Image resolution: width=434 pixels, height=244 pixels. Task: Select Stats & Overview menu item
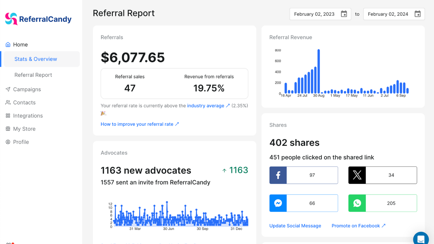pyautogui.click(x=36, y=59)
